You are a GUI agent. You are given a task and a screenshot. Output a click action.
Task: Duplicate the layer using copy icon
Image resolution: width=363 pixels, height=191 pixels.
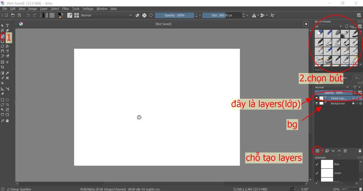327,151
